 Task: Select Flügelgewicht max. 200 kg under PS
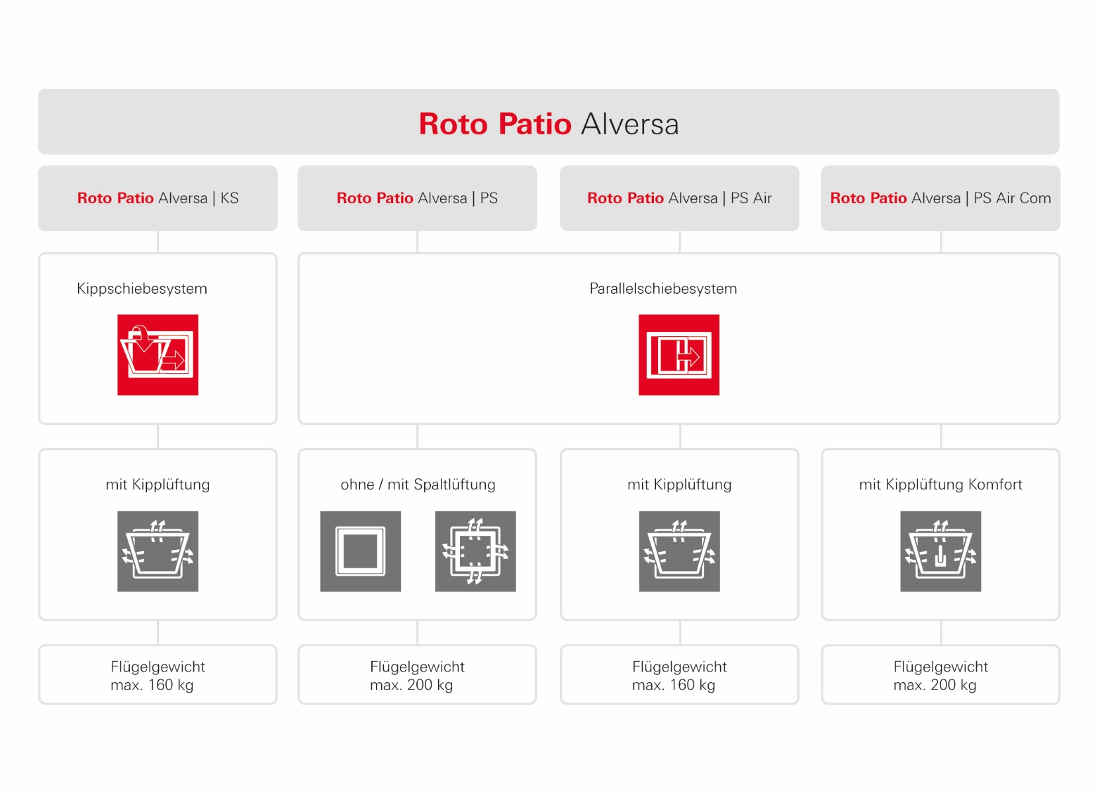point(417,675)
